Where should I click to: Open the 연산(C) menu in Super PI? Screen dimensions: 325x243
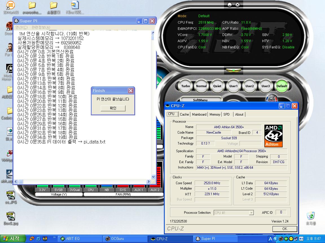pos(21,27)
